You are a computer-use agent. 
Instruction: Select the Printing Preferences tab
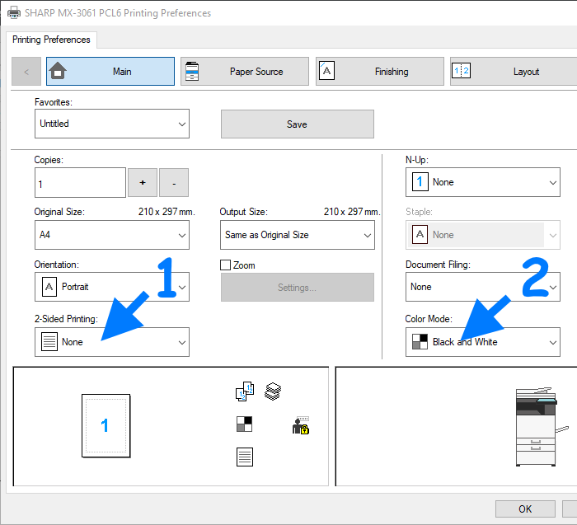[51, 40]
